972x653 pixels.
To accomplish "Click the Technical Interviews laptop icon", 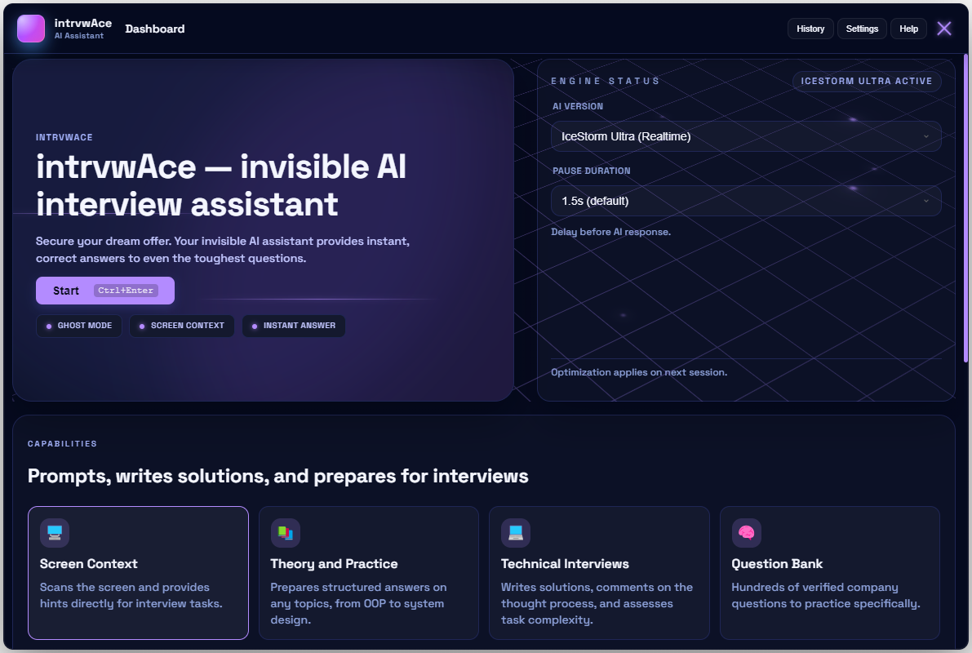I will click(516, 532).
